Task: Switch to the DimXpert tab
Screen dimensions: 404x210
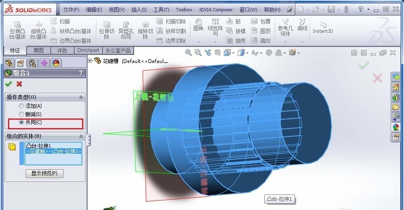Action: click(x=88, y=50)
